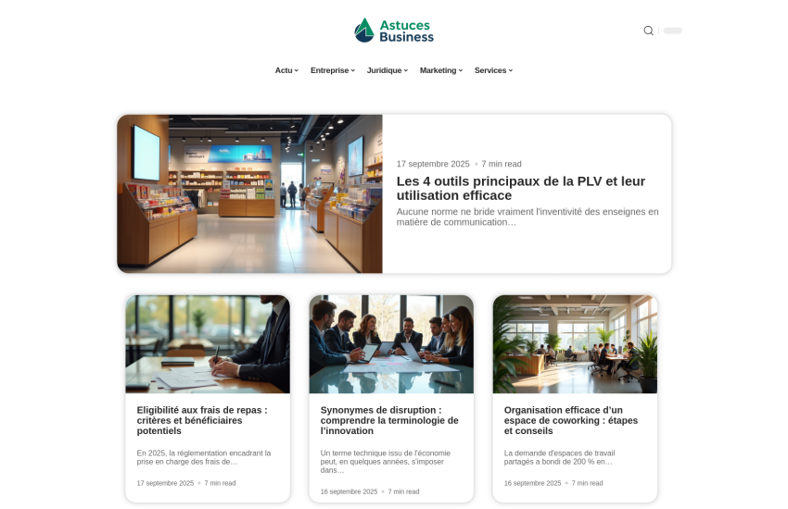Open the search magnifier icon
The width and height of the screenshot is (788, 509).
click(x=648, y=31)
